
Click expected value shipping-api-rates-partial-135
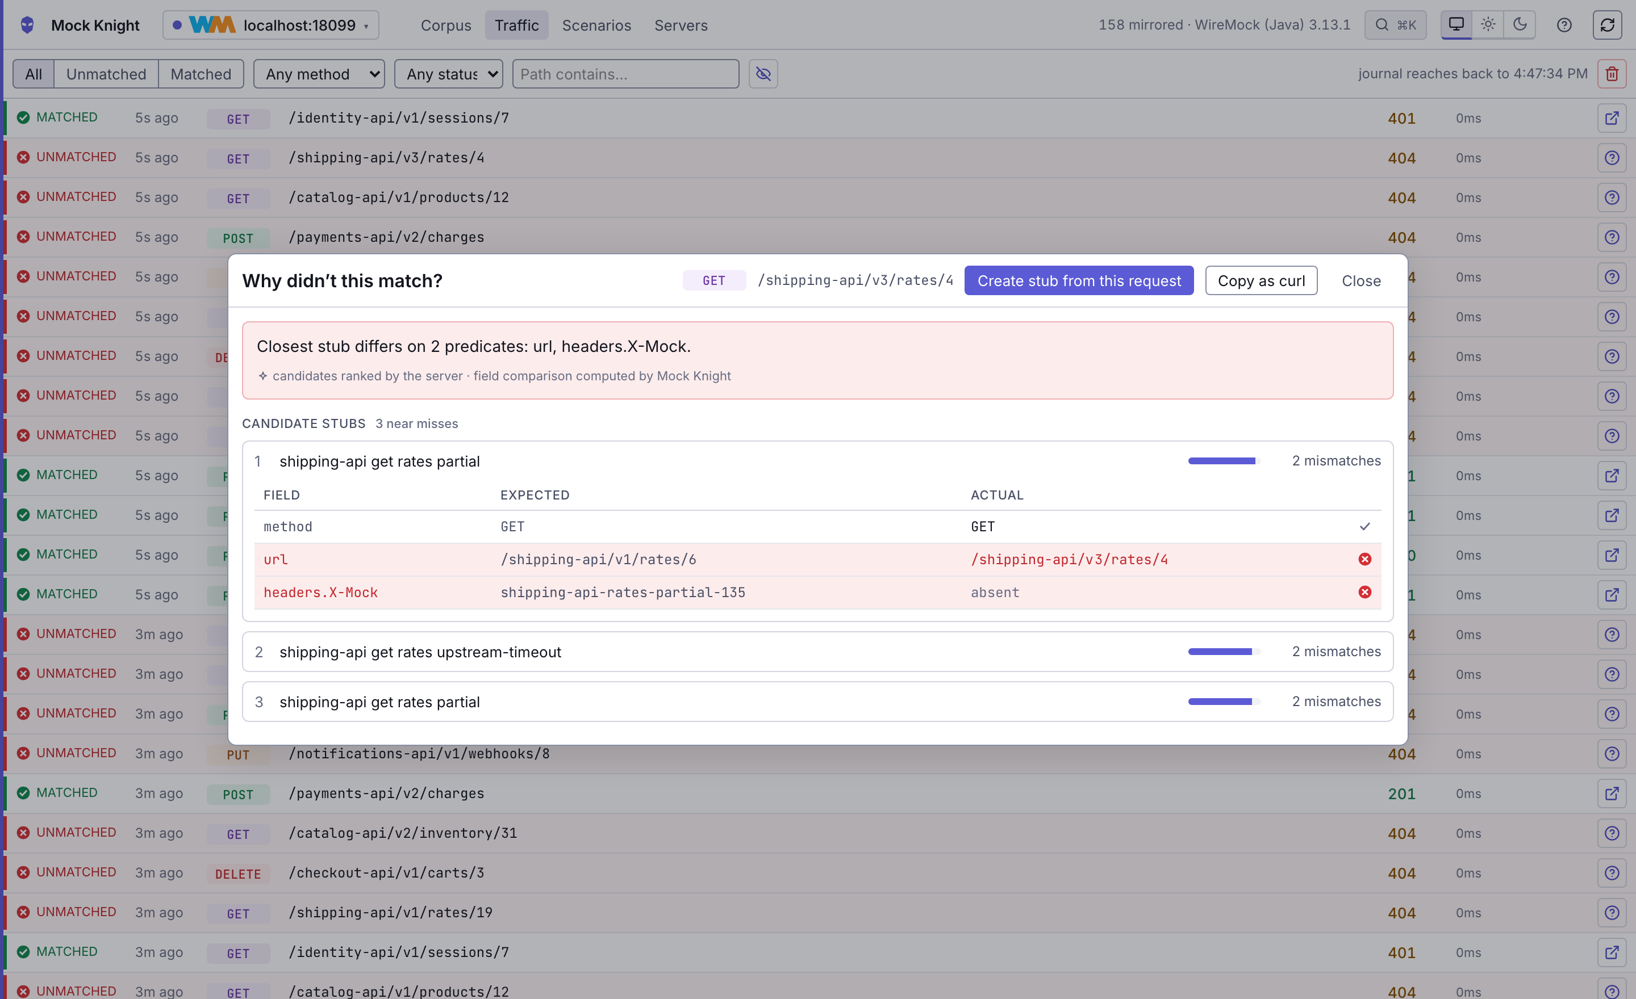pyautogui.click(x=623, y=593)
